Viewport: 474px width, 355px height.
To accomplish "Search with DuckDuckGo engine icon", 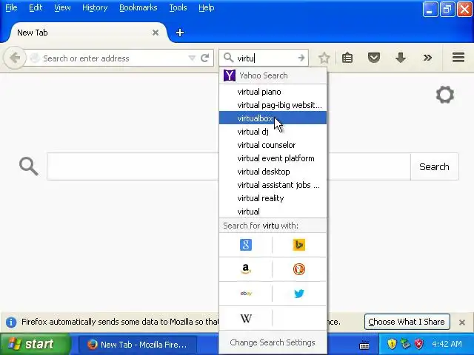I will (299, 269).
